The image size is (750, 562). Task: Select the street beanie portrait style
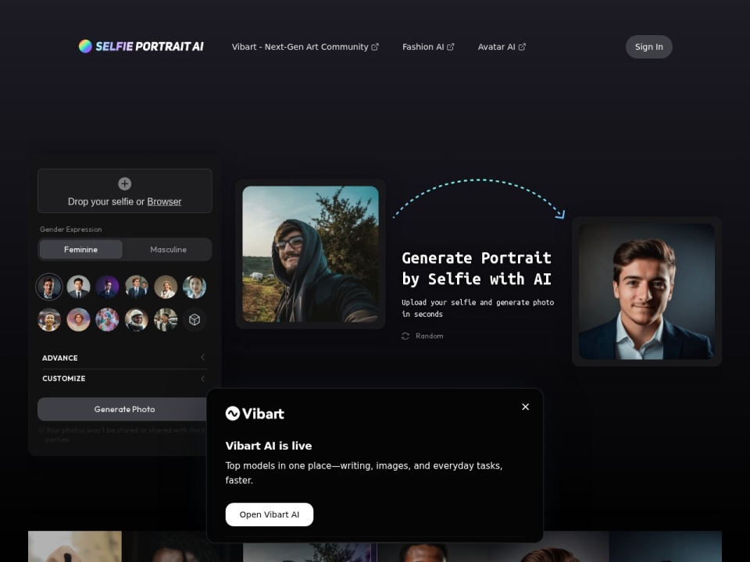tap(166, 320)
